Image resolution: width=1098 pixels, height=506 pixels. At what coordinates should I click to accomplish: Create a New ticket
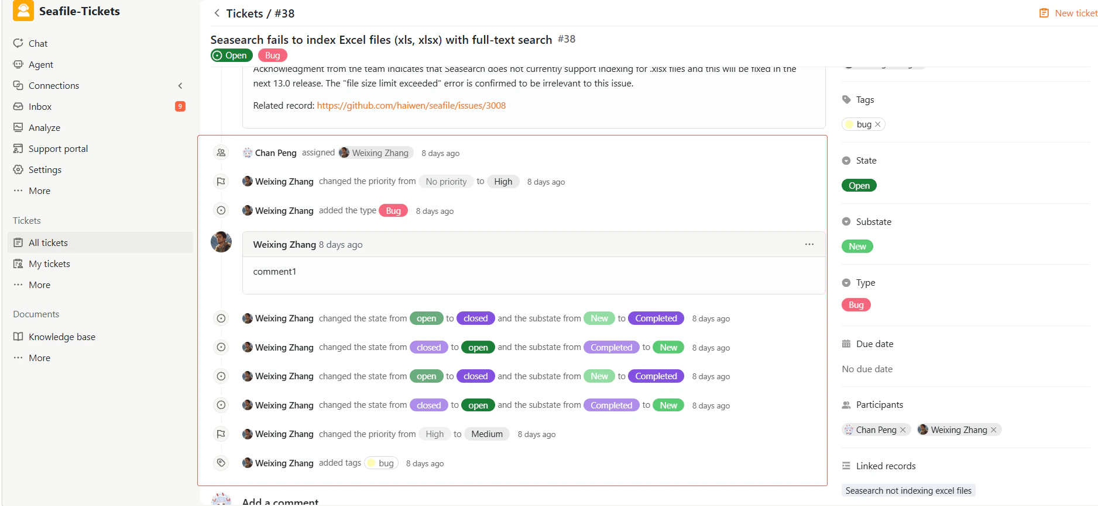1068,13
